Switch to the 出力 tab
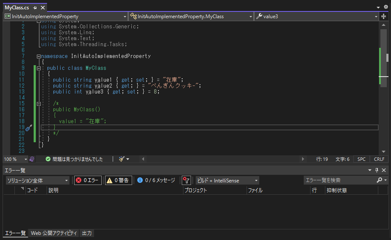The image size is (391, 240). click(x=87, y=233)
